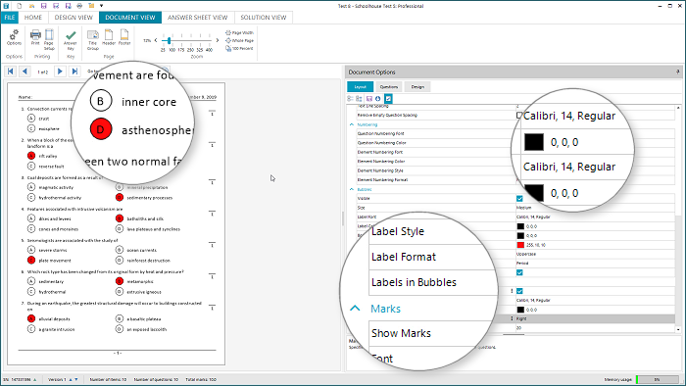
Task: Go to the previous page
Action: pos(24,72)
